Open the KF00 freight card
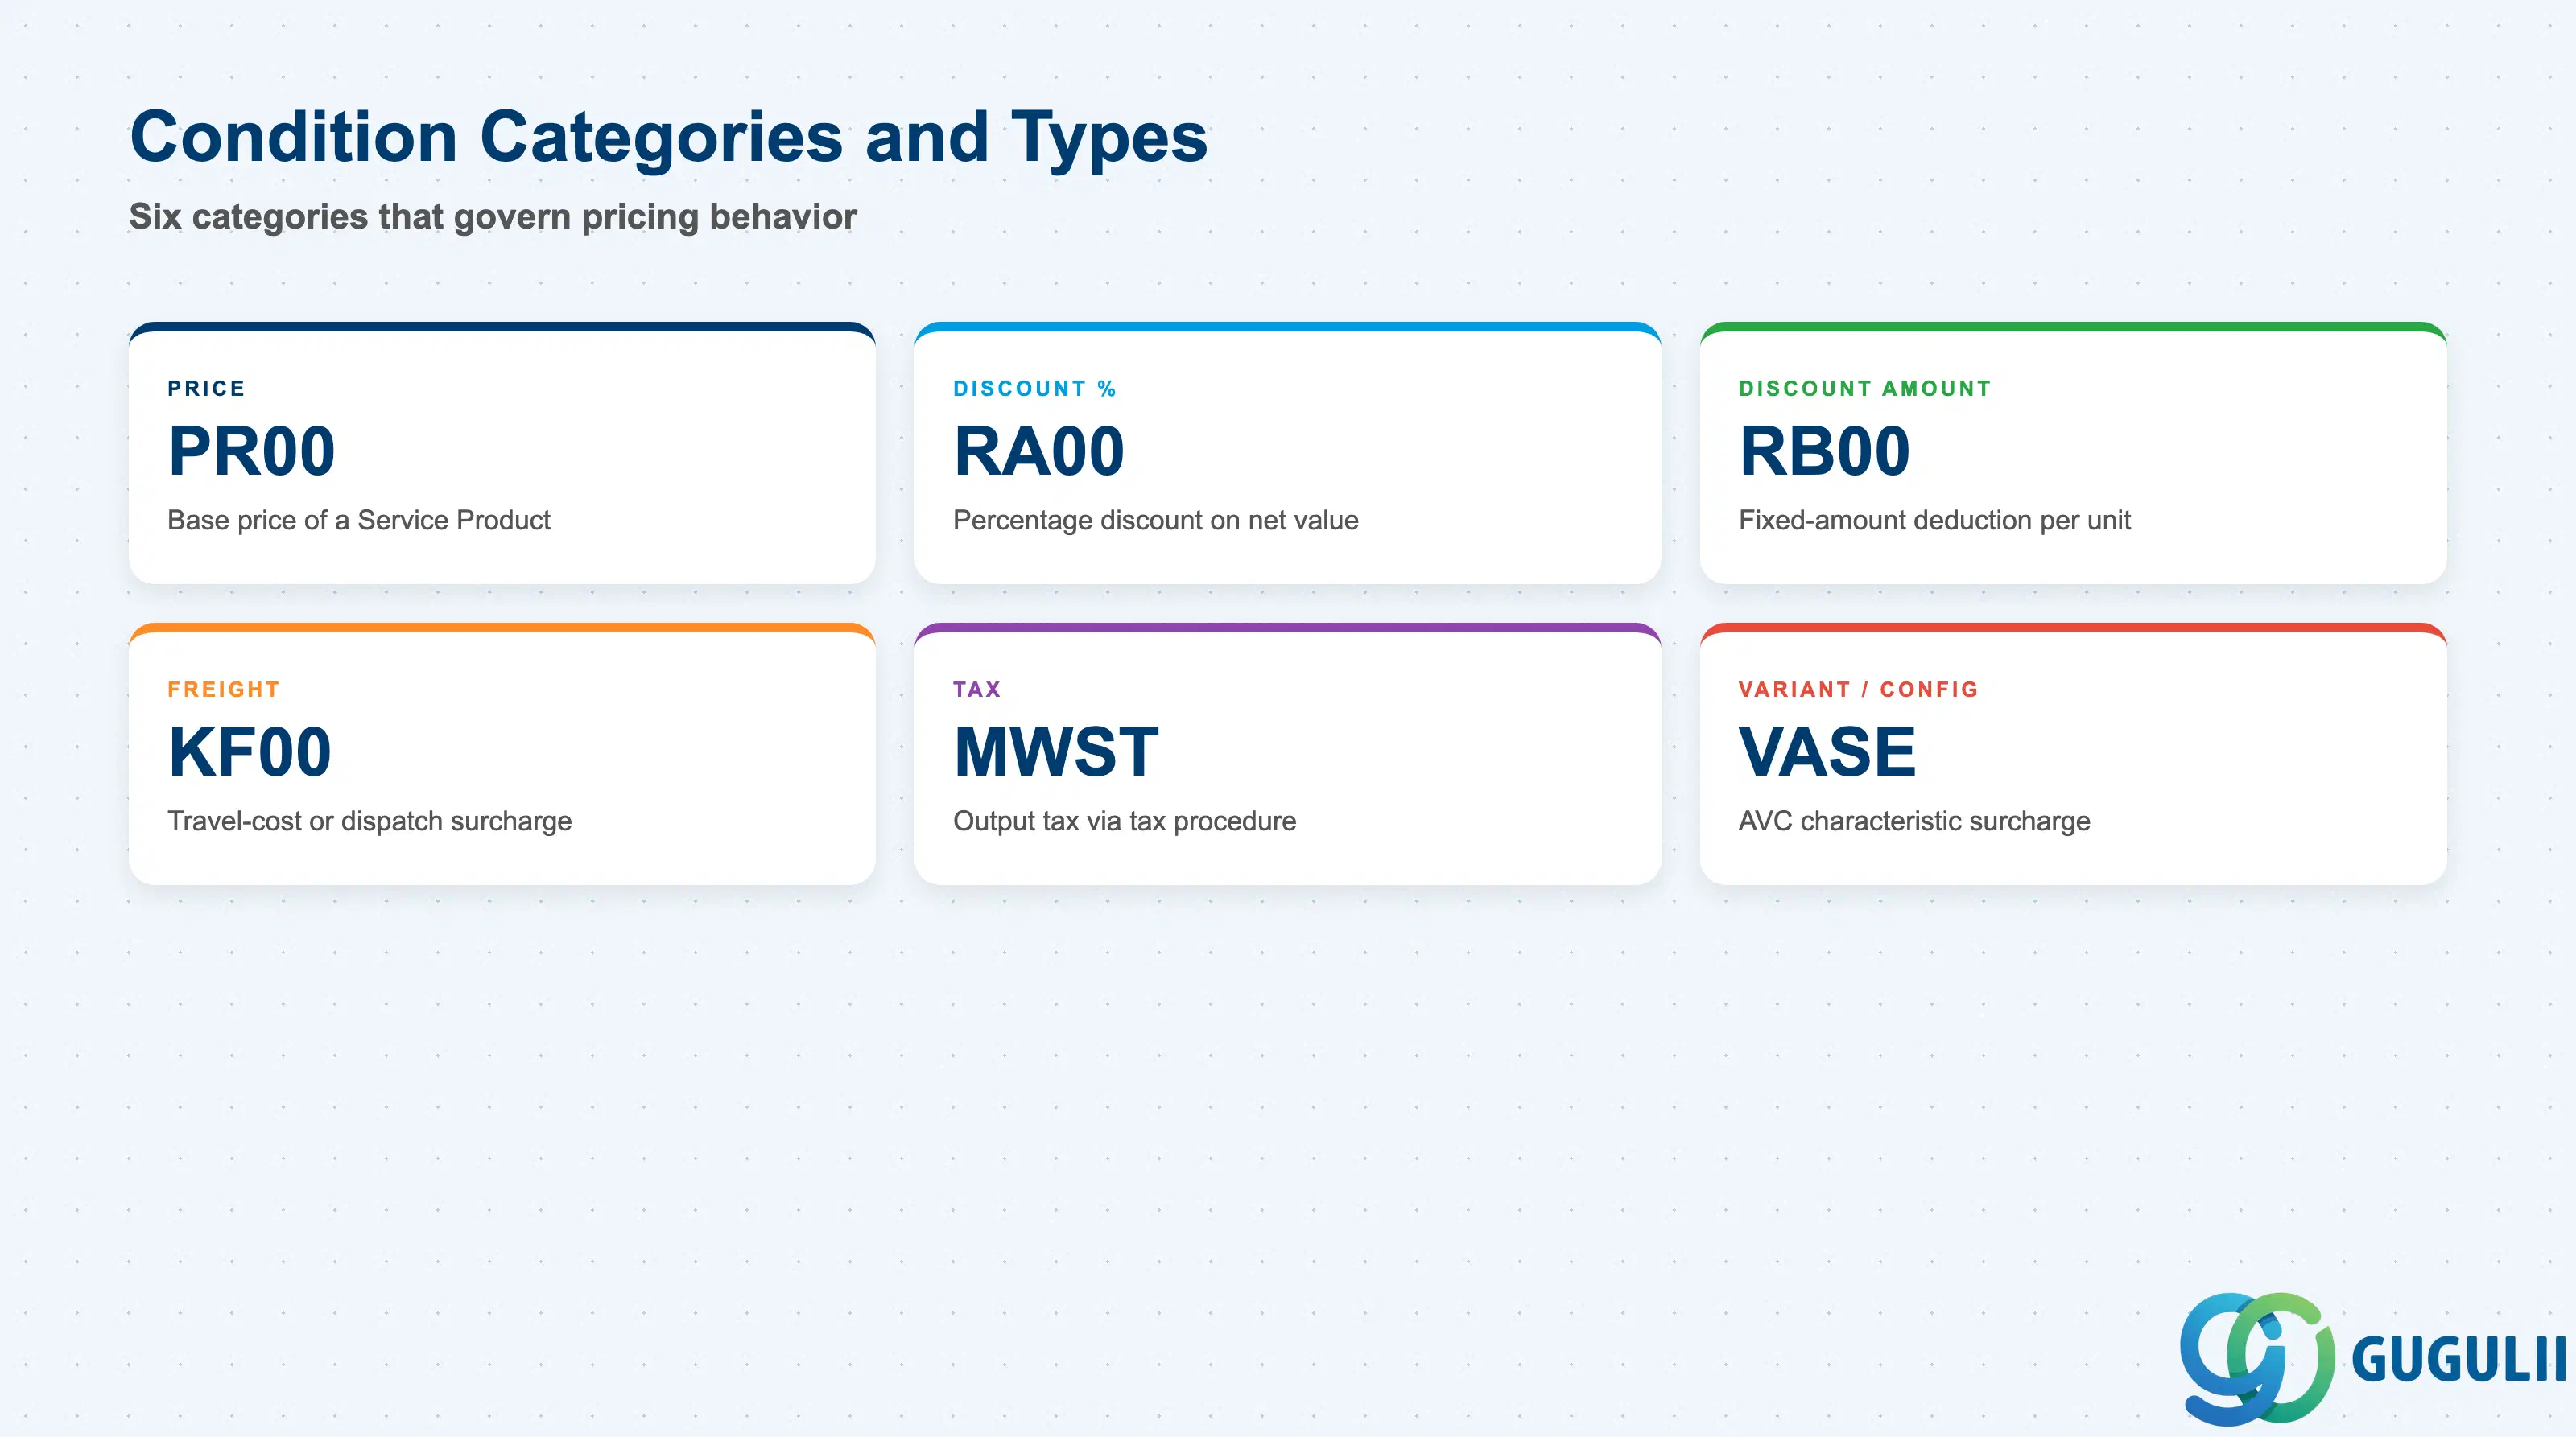 tap(502, 753)
